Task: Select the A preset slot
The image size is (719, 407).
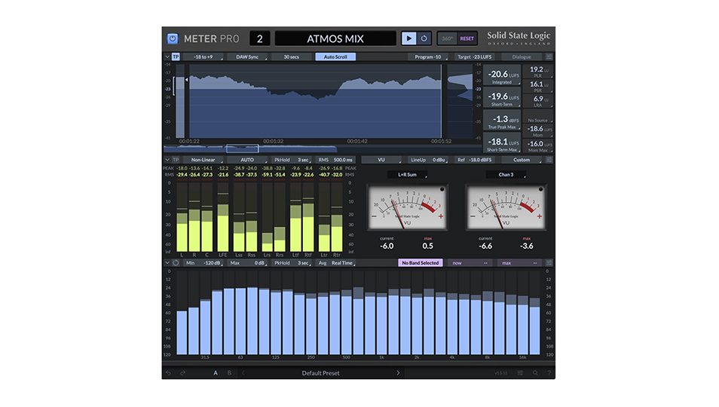Action: point(216,373)
